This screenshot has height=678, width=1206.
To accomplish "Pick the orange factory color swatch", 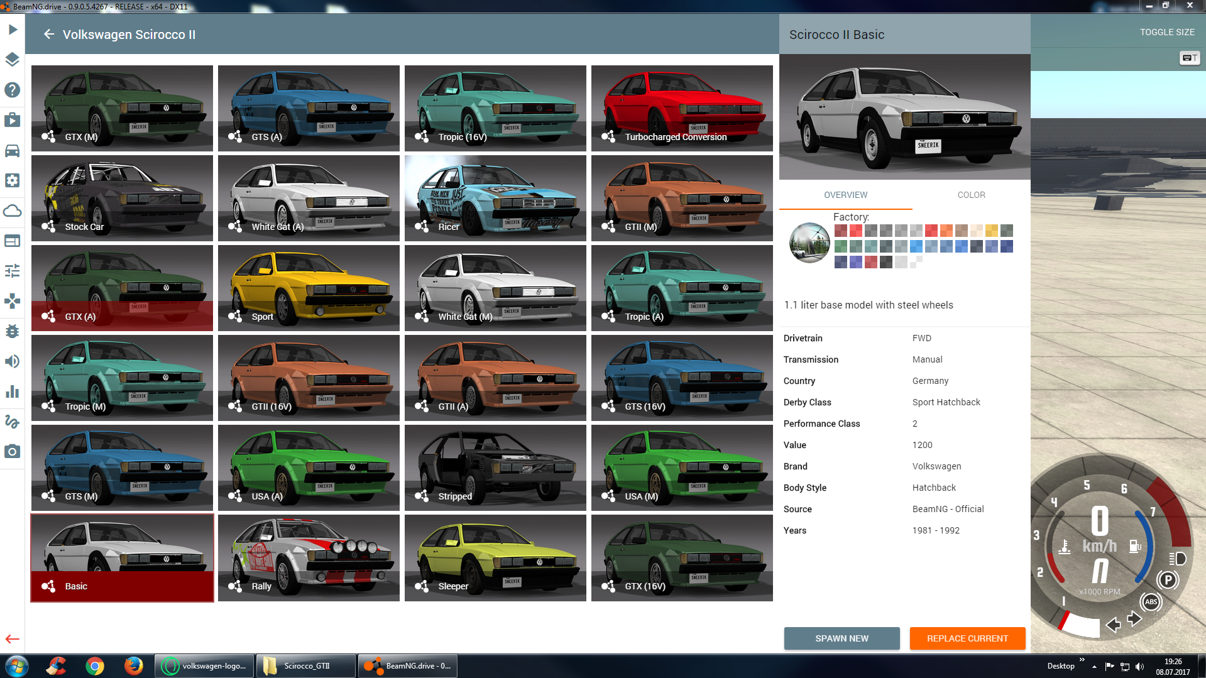I will point(946,231).
